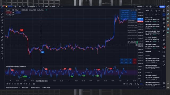Sort the alerts list
The image size is (170, 95).
coord(159,15)
